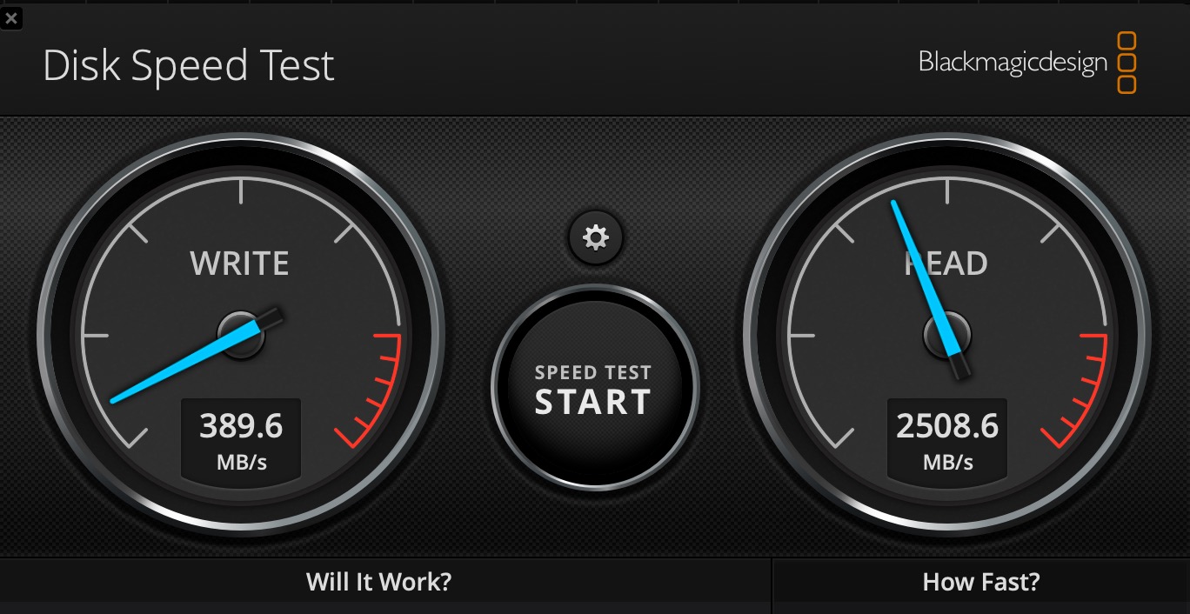The width and height of the screenshot is (1190, 614).
Task: Click the red zone marks on READ gauge
Action: [1076, 390]
